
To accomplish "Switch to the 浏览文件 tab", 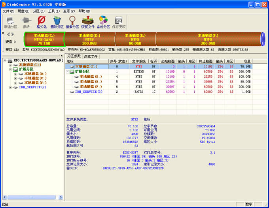I will click(x=91, y=56).
